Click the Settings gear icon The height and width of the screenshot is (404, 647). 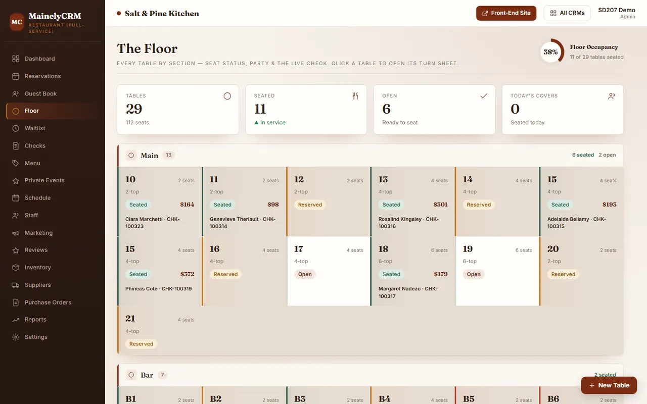[16, 337]
